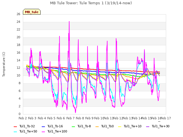Image resolution: width=183 pixels, height=137 pixels.
Task: Click the Tul1_Ts0 legend label
Action: (x=108, y=126)
